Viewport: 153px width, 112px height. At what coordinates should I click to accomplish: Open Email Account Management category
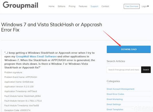coord(120,89)
